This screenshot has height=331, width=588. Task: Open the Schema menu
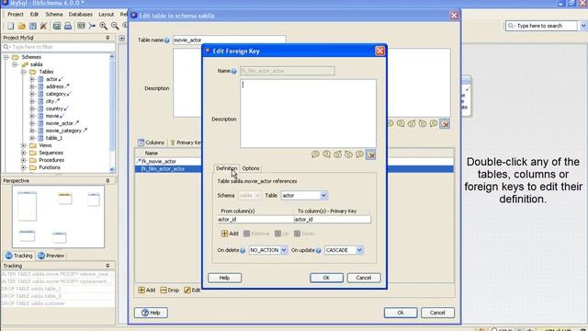(54, 15)
